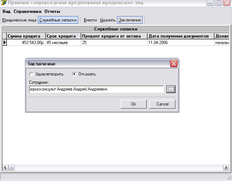The width and height of the screenshot is (232, 181).
Task: Confirm the dialog with Ok
Action: click(x=134, y=104)
